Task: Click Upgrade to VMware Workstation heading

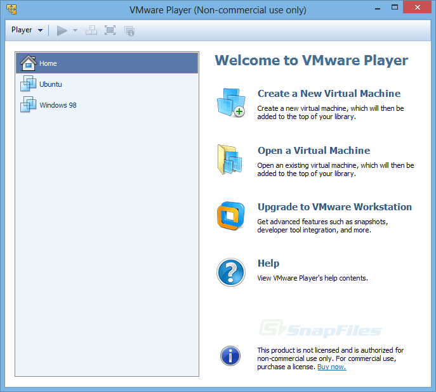Action: coord(334,207)
